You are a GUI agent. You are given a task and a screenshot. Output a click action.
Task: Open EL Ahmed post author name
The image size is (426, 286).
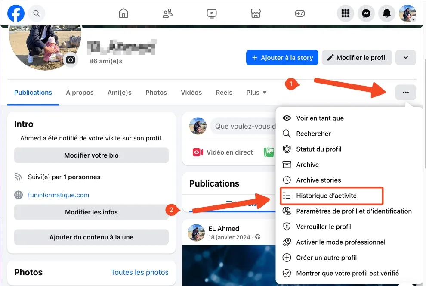click(x=224, y=229)
